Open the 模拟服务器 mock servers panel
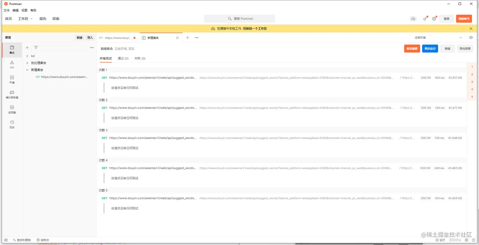The width and height of the screenshot is (479, 245). click(12, 95)
